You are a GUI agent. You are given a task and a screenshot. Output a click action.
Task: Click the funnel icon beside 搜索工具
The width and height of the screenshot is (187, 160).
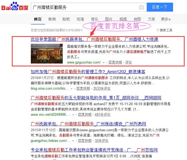point(158,30)
